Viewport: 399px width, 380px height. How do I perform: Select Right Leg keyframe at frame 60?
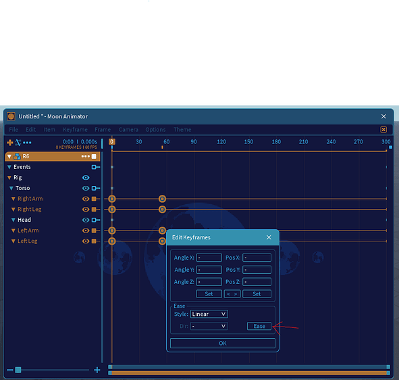(162, 209)
